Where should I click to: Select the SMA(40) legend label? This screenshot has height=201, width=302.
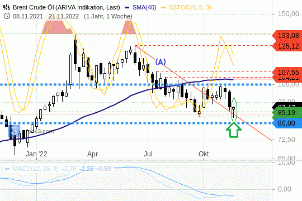coord(144,7)
